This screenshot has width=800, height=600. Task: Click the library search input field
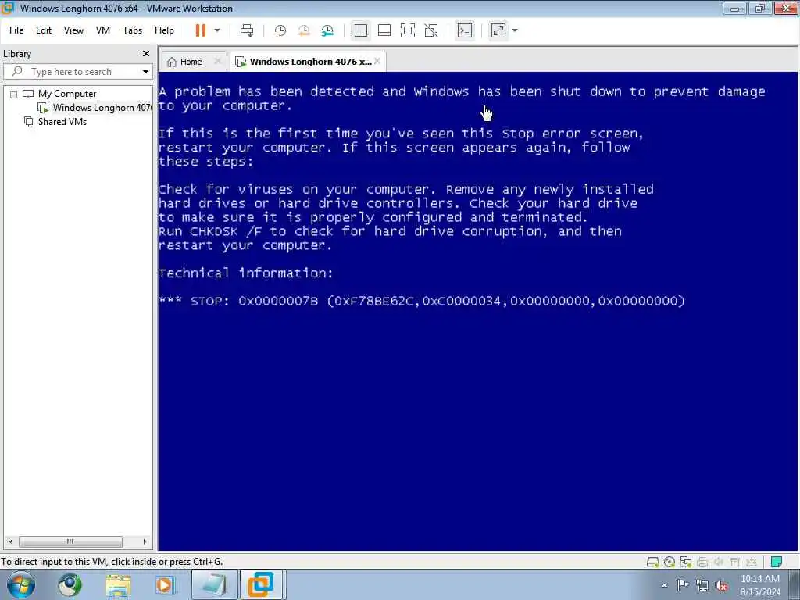tap(77, 72)
